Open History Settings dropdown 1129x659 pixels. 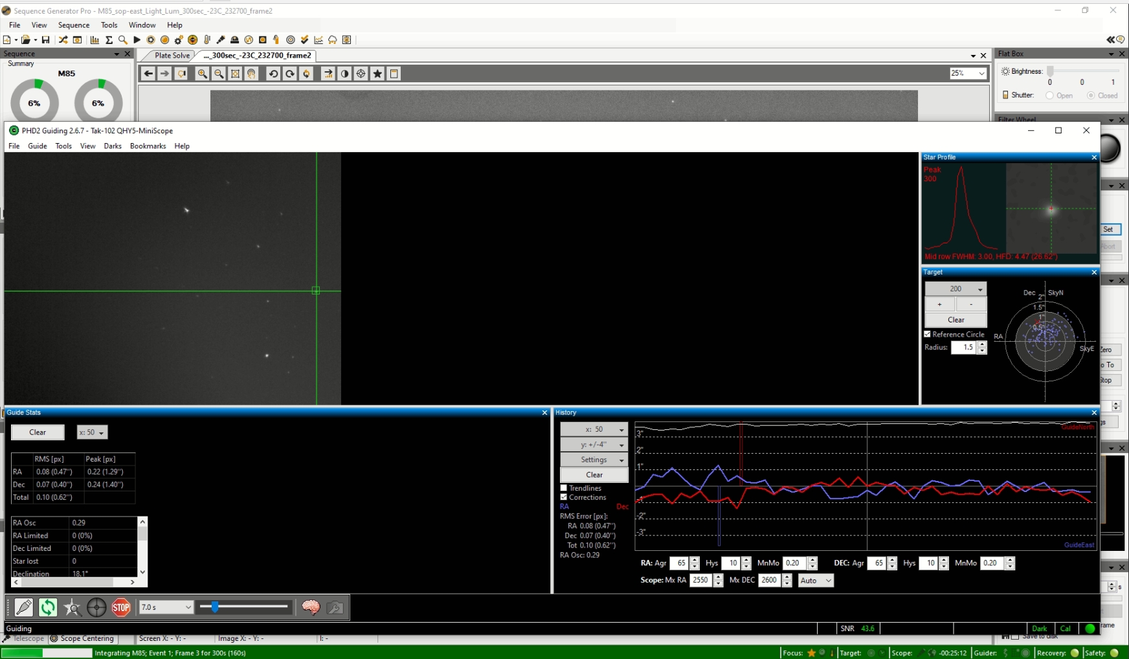click(594, 460)
